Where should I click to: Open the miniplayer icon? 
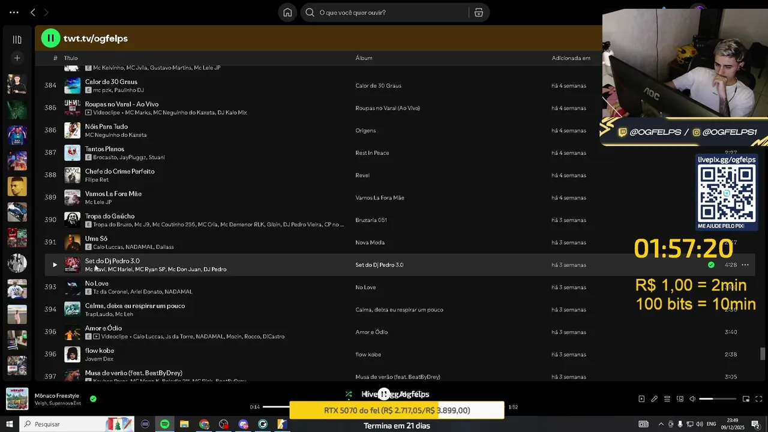(x=746, y=399)
